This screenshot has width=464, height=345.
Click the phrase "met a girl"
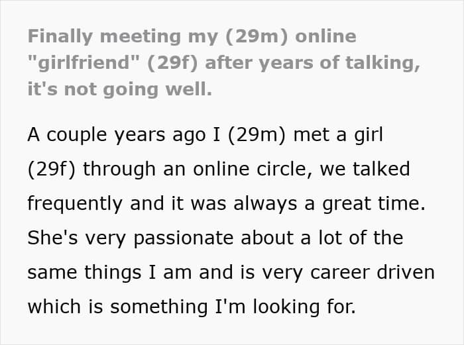pos(338,134)
